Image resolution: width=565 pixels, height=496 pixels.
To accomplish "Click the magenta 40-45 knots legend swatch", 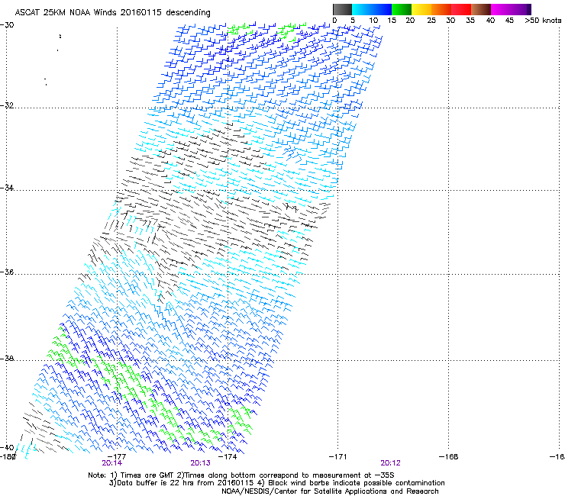I will (x=501, y=9).
